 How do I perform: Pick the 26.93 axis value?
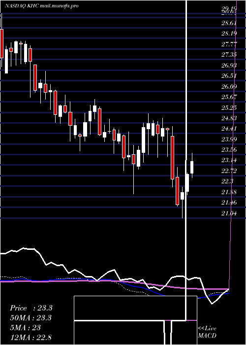229,66
